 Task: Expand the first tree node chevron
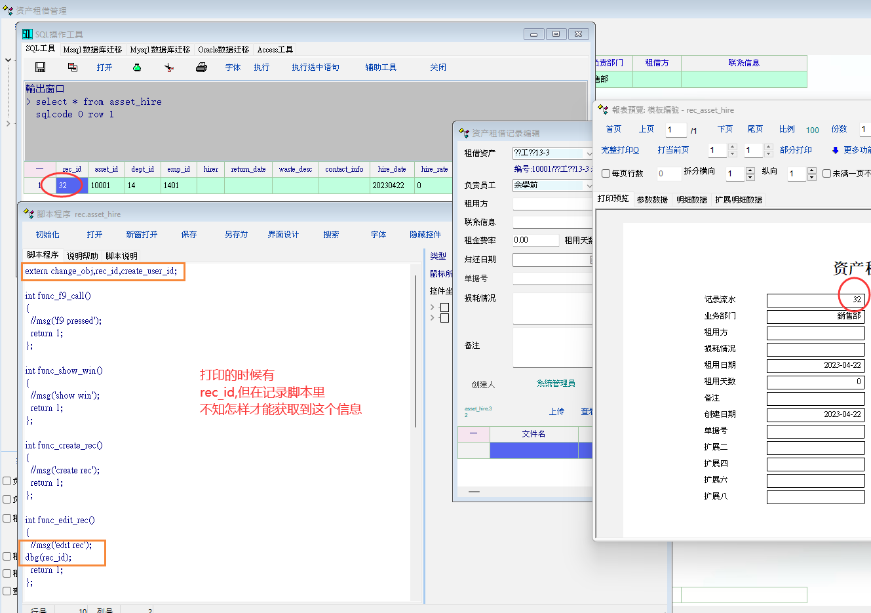(x=433, y=307)
